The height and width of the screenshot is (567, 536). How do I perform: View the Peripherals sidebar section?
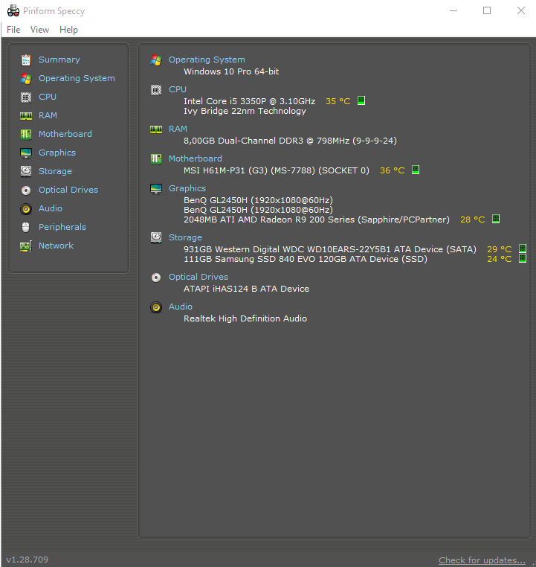coord(62,227)
